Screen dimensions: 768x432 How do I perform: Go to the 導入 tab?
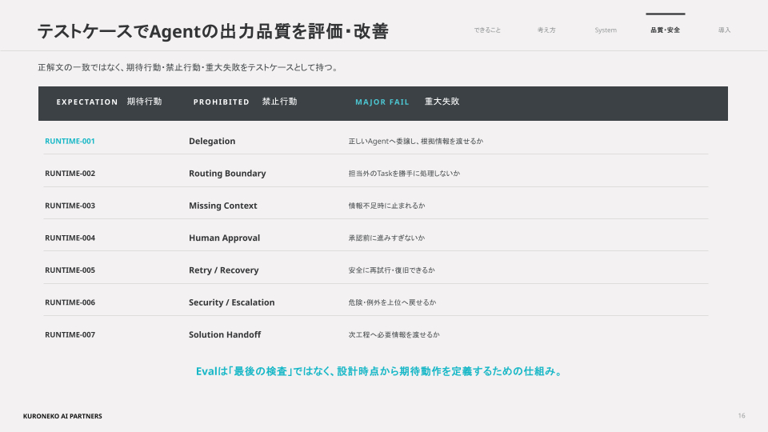click(x=724, y=30)
